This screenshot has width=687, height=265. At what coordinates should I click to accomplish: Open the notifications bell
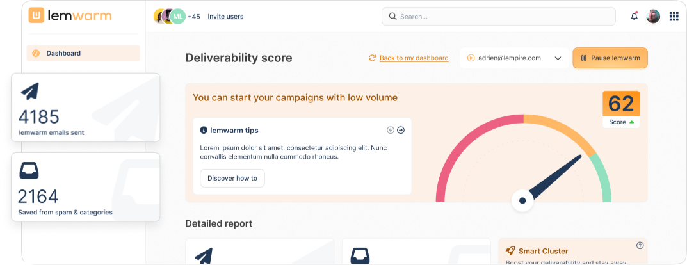[x=634, y=17]
